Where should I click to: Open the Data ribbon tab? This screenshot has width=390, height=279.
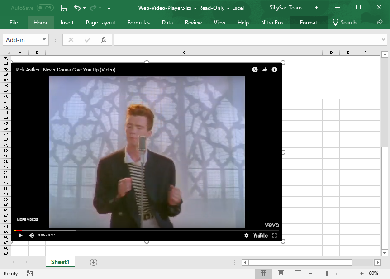[167, 23]
